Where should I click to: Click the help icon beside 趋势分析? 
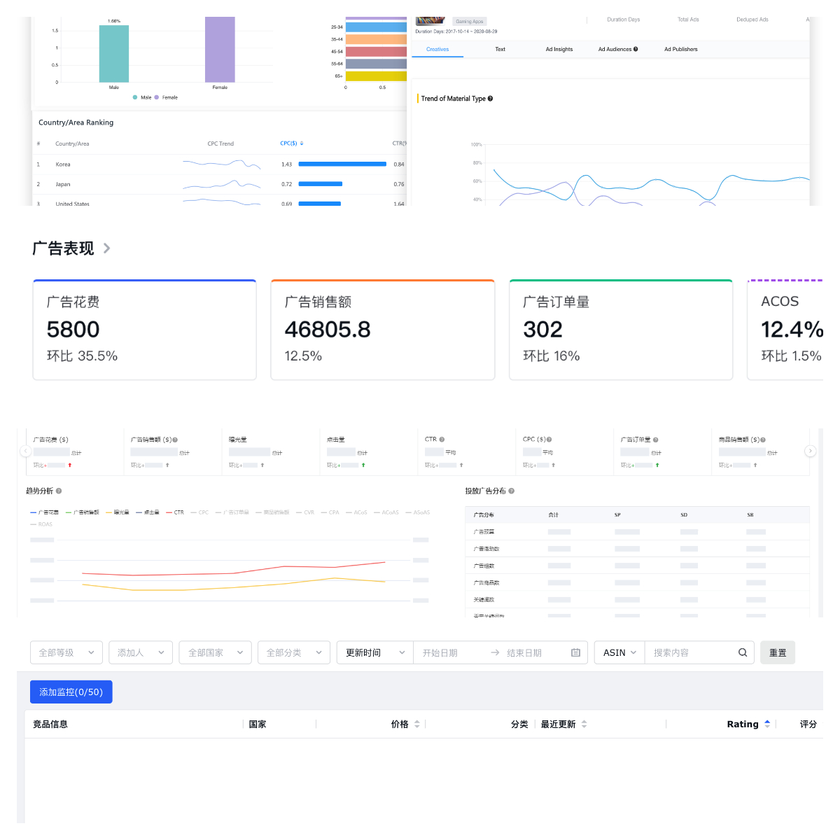[59, 491]
